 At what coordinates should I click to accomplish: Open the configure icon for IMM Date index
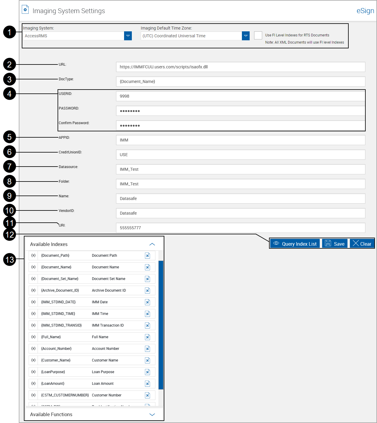pos(147,302)
